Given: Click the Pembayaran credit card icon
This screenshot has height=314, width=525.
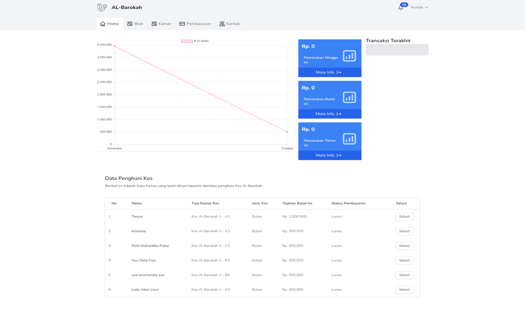Looking at the screenshot, I should click(182, 24).
